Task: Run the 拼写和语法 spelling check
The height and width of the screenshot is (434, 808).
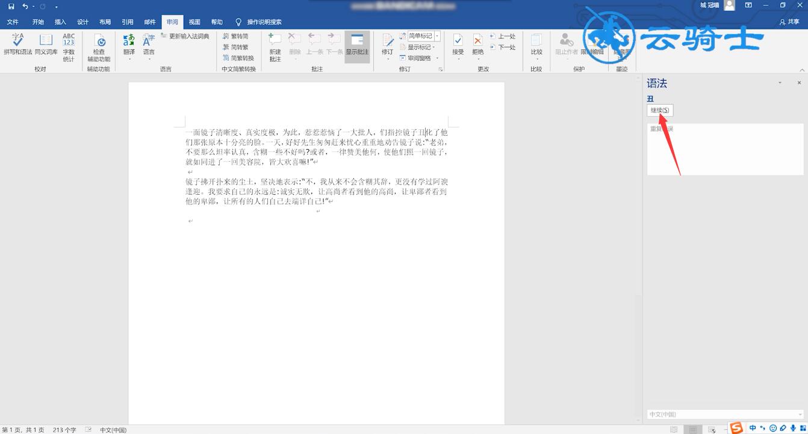Action: 18,45
